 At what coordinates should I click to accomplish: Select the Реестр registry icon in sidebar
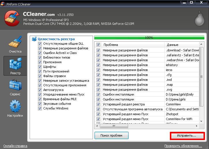click(x=15, y=64)
